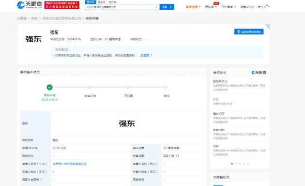Click the 天眼一下 search button
Image resolution: width=305 pixels, height=186 pixels.
tap(167, 7)
